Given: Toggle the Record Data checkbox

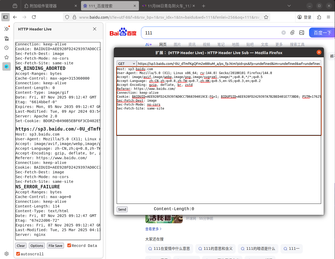Looking at the screenshot, I should [x=69, y=245].
